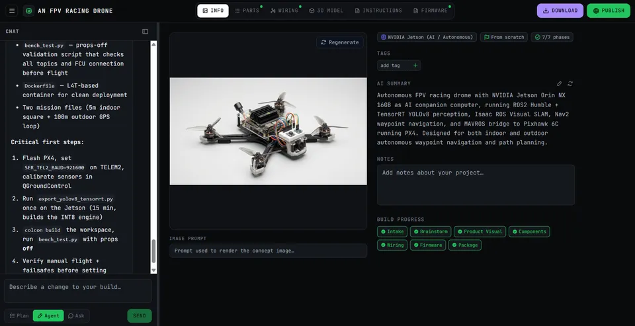Open the Brainstorm build phase
The height and width of the screenshot is (326, 635).
(x=431, y=231)
